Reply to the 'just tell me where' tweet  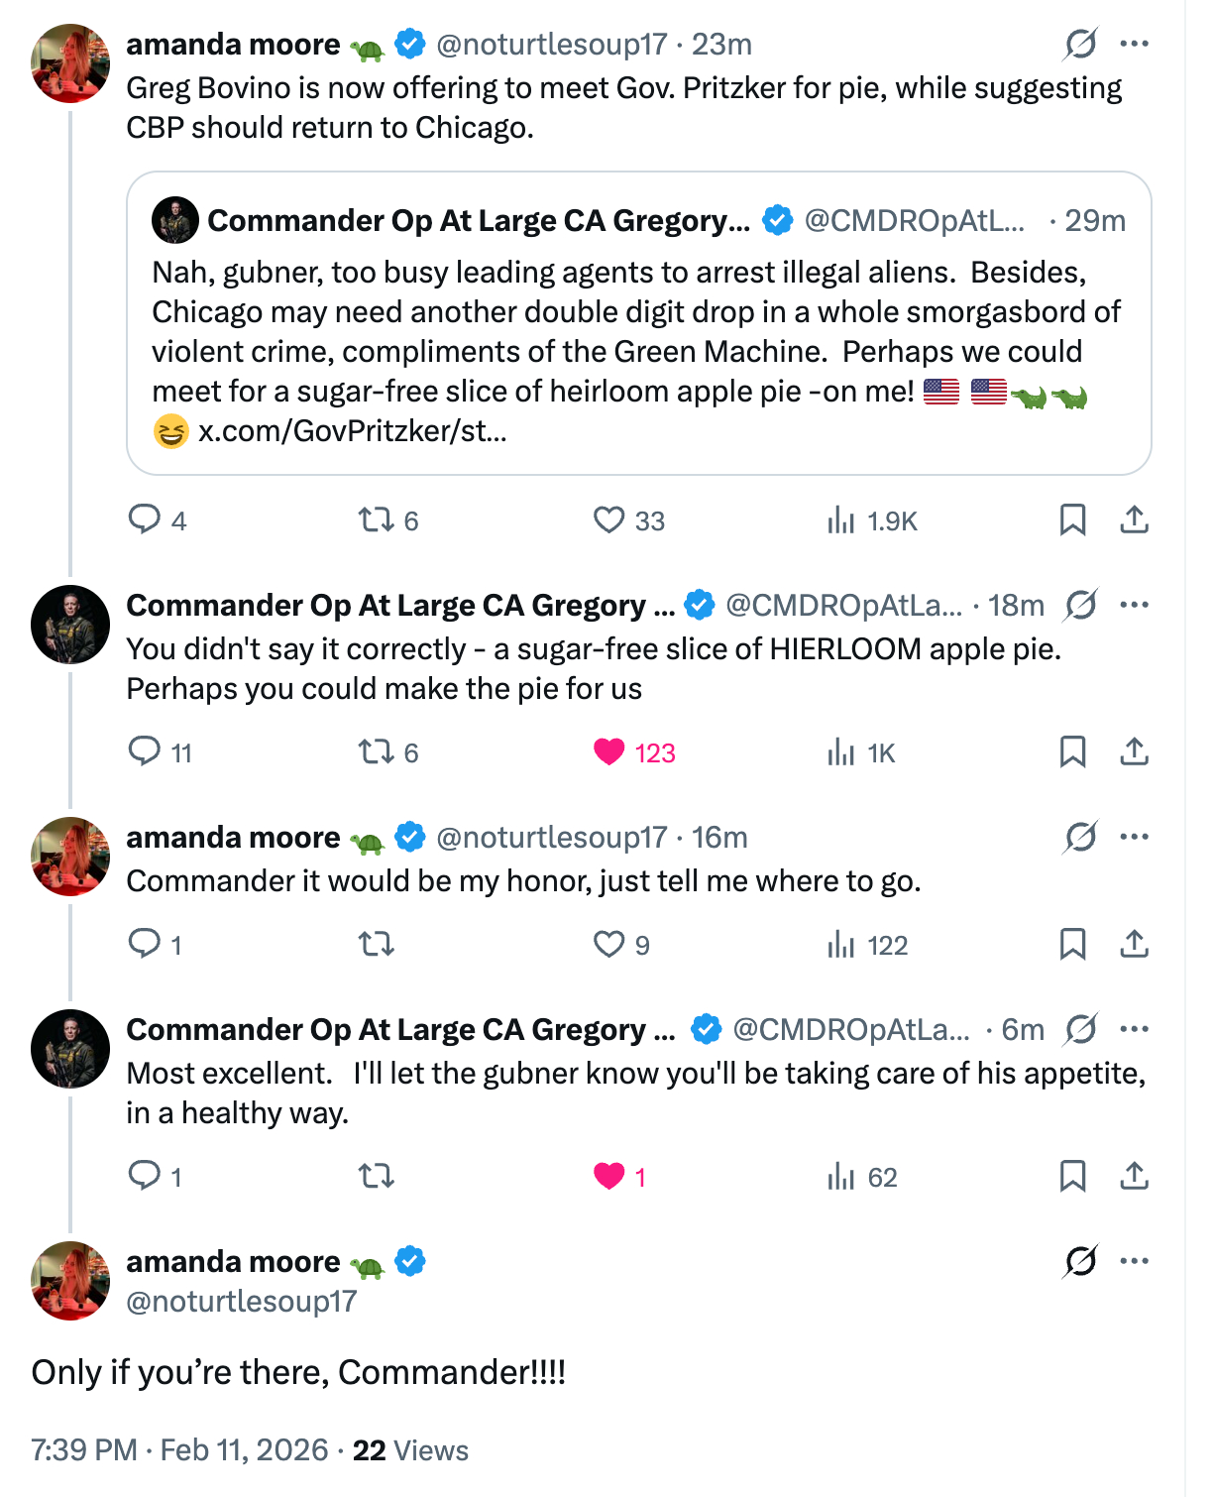tap(145, 944)
